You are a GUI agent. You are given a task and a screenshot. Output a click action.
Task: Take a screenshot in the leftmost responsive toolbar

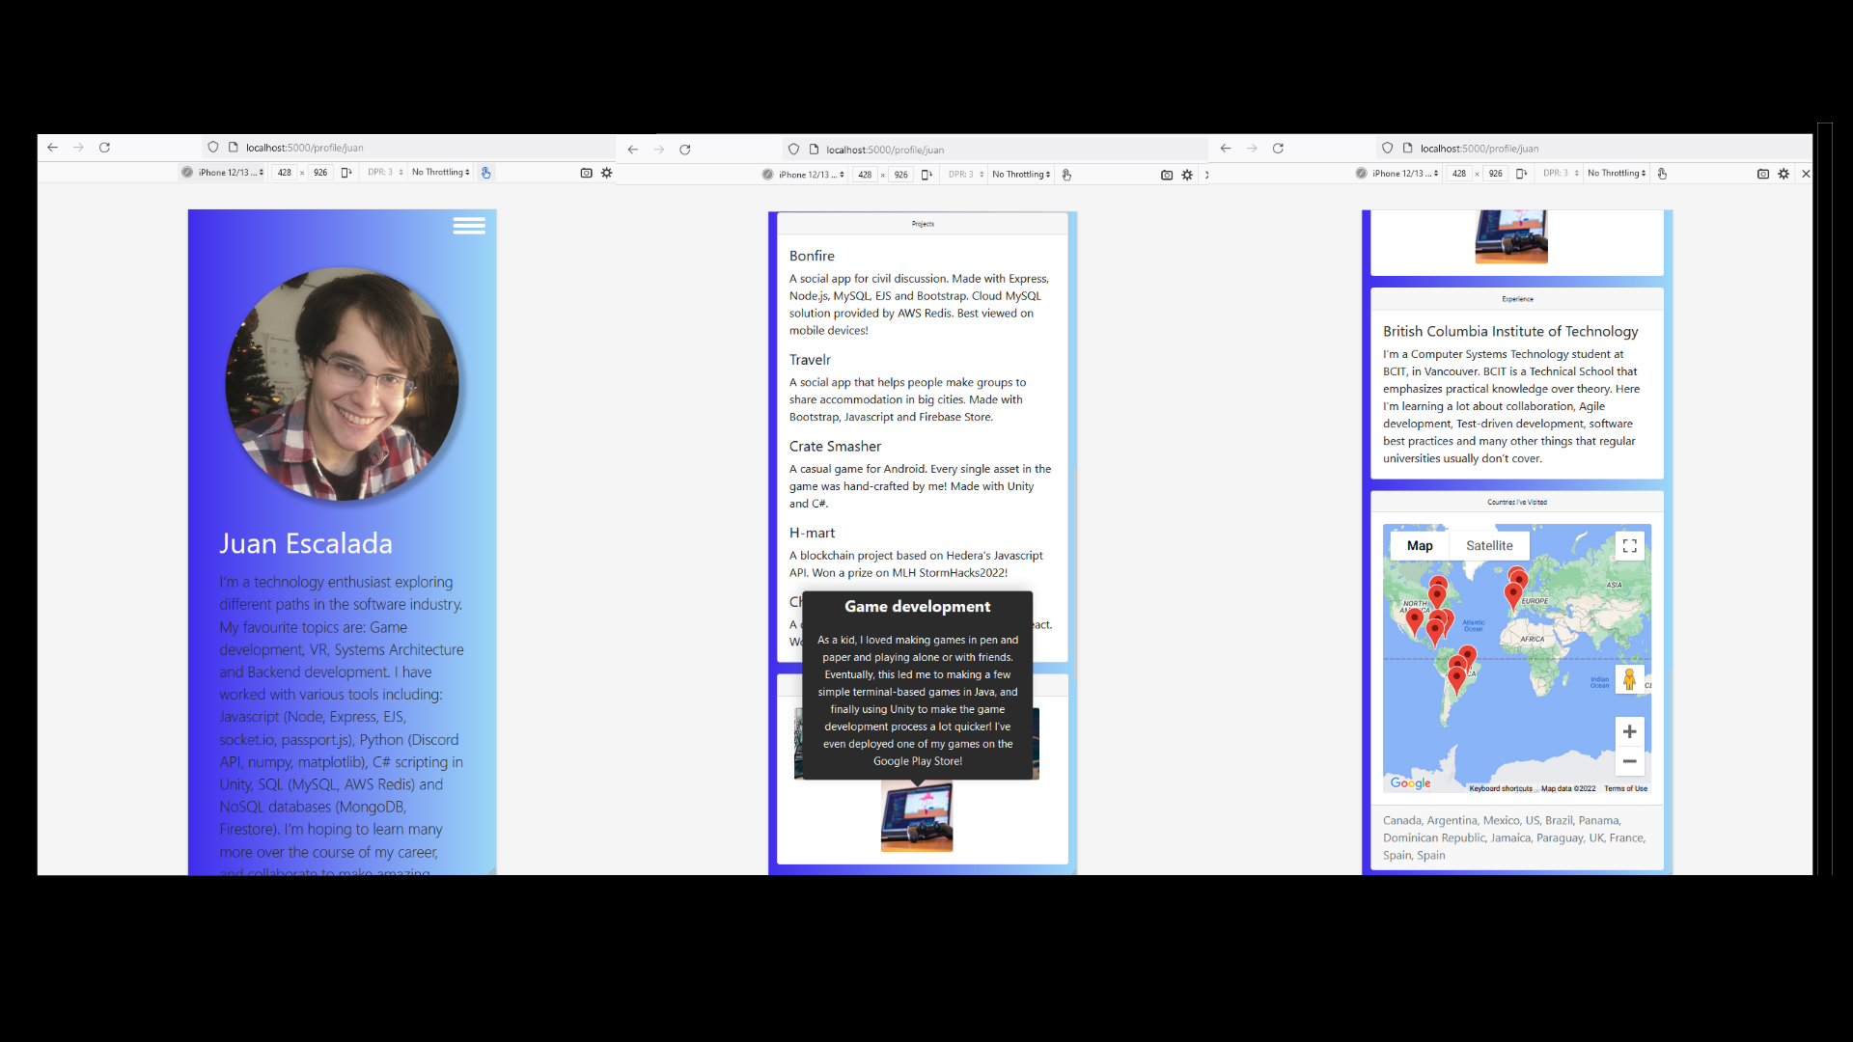pyautogui.click(x=586, y=173)
